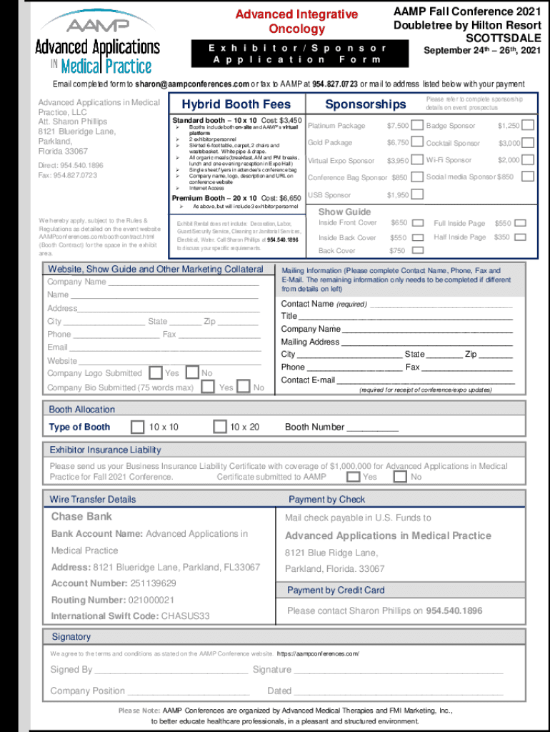Choose the 10 x 10 booth type
Screen dimensions: 550x732
coord(137,427)
